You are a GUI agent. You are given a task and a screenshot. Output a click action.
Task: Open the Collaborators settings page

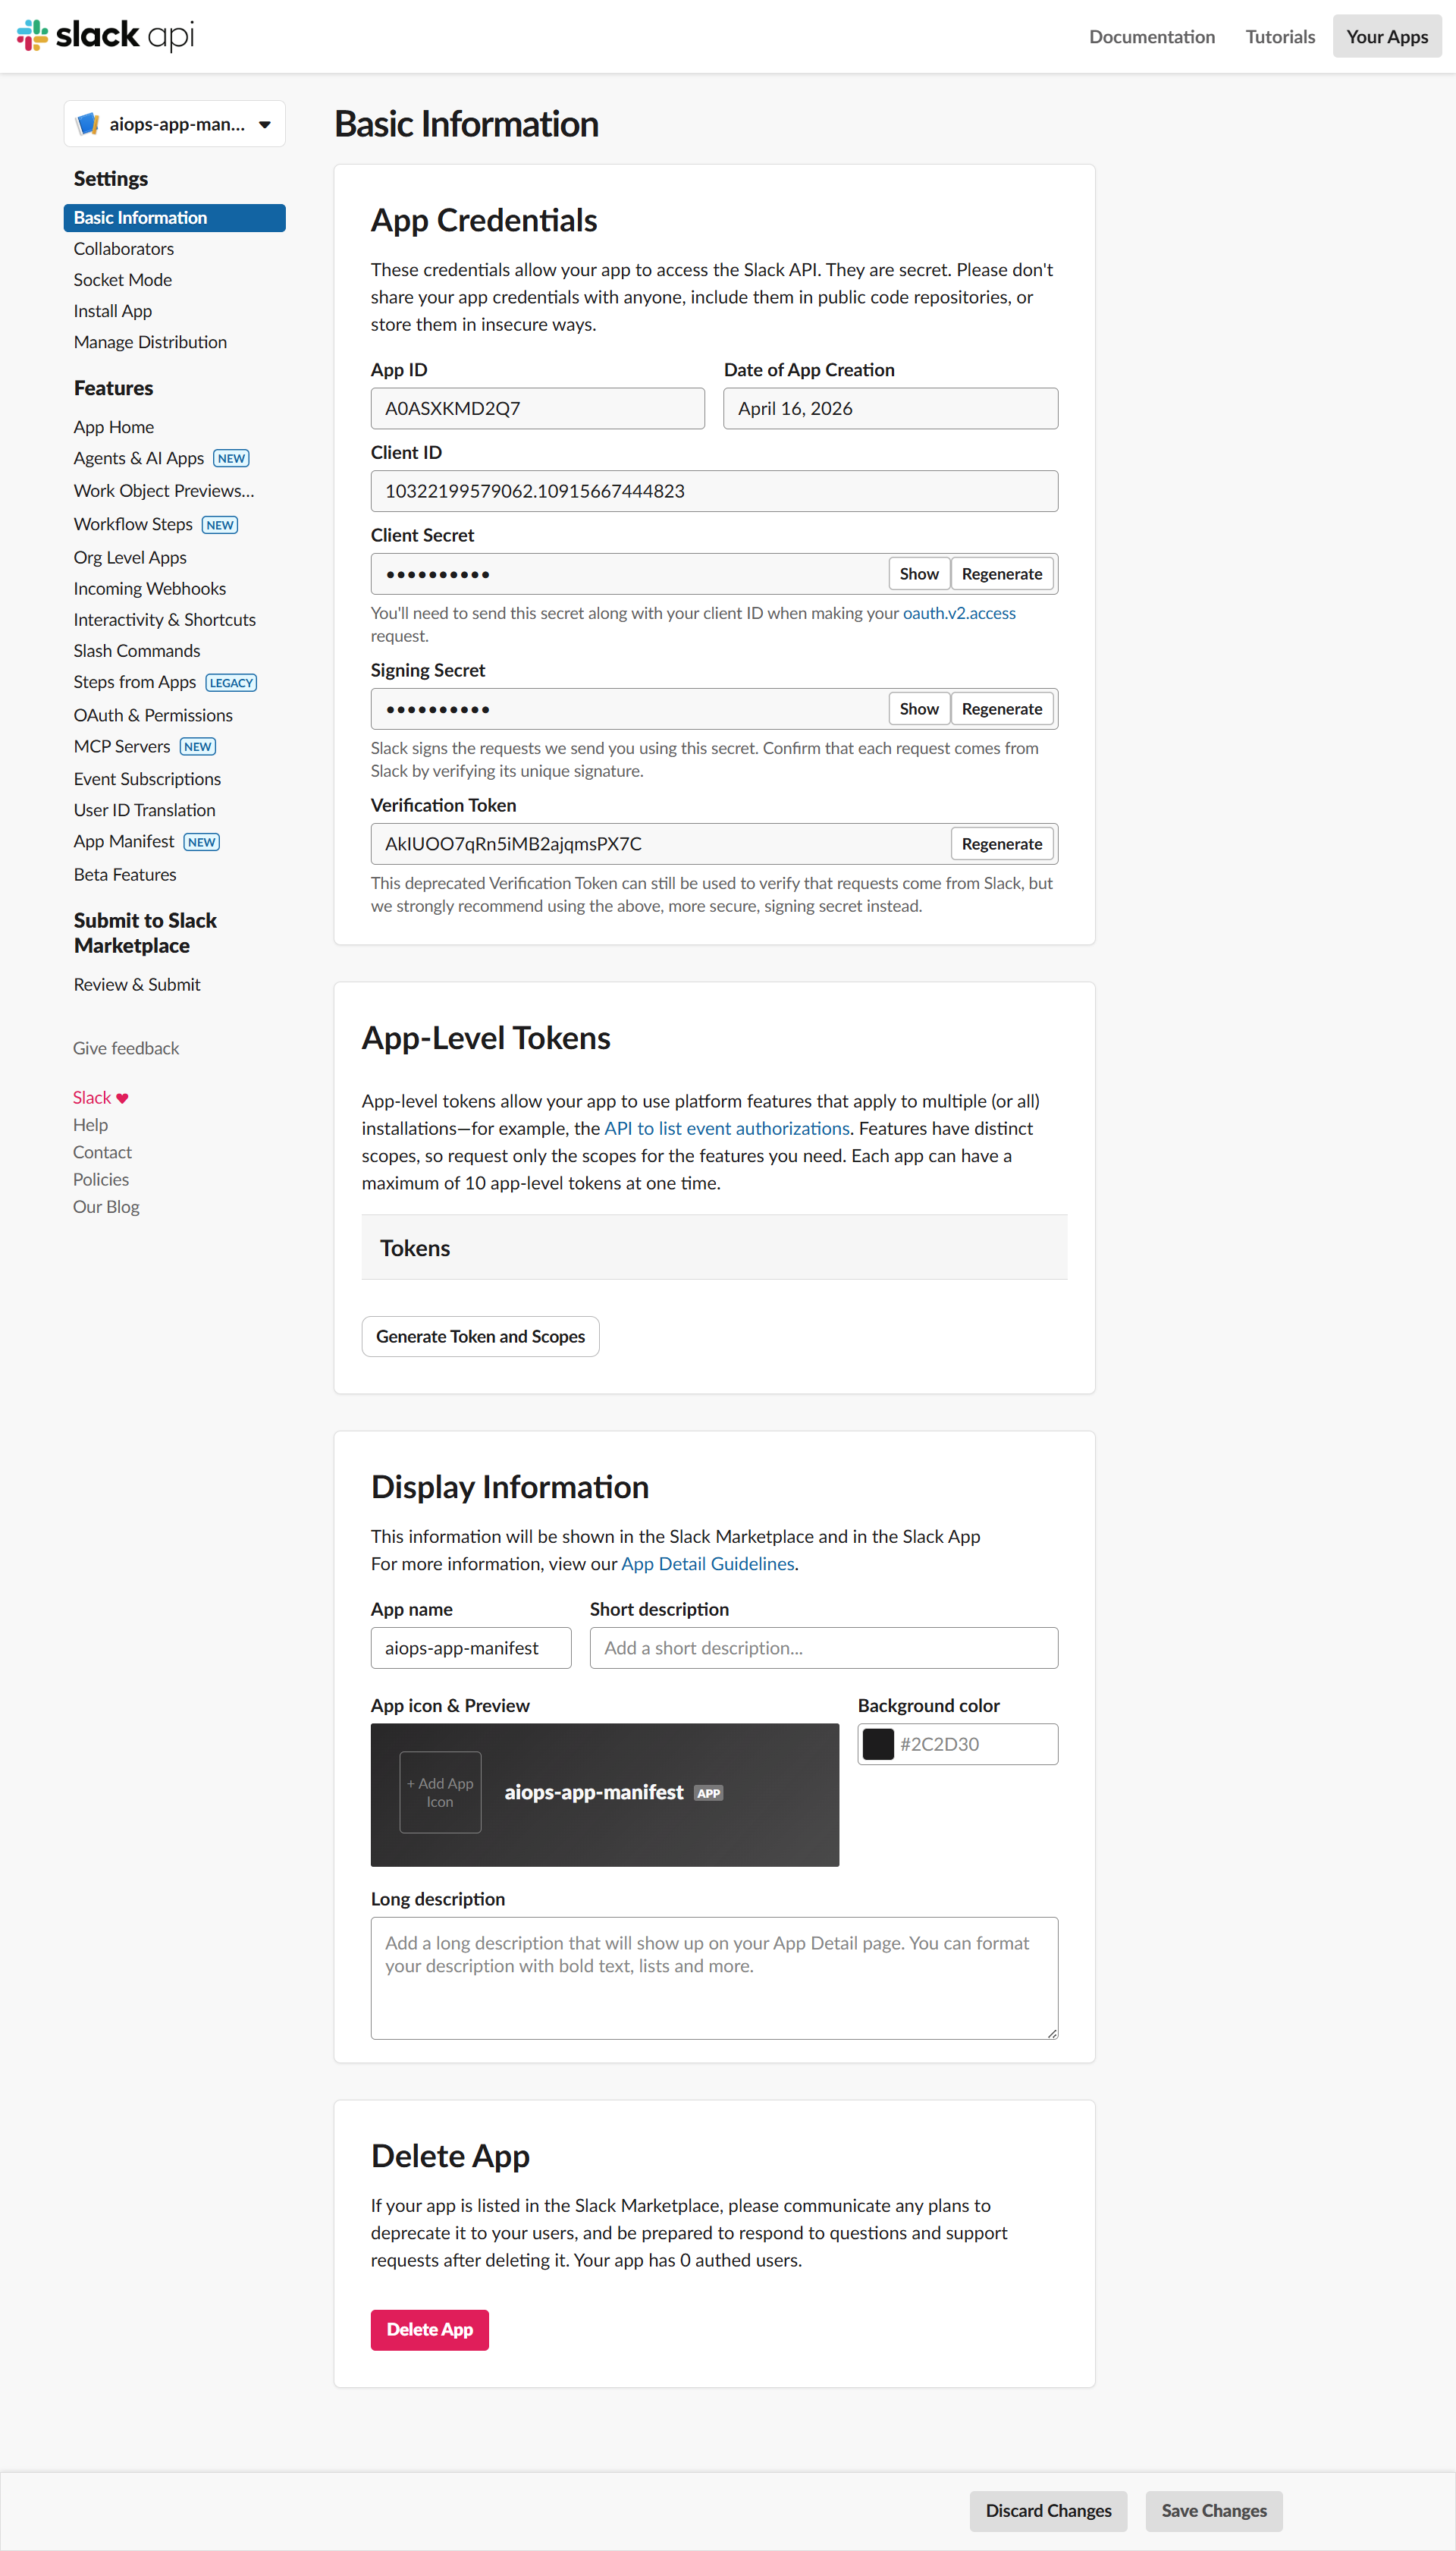pyautogui.click(x=124, y=249)
